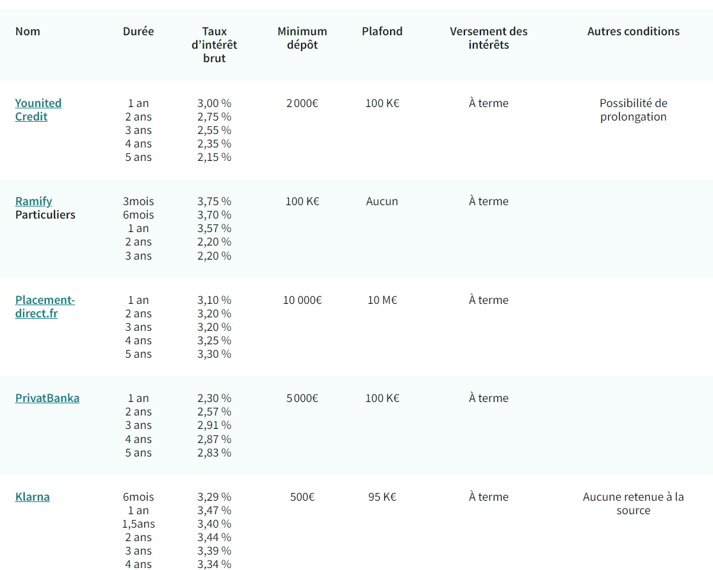This screenshot has width=713, height=570.
Task: Click the Durée column header
Action: [138, 31]
